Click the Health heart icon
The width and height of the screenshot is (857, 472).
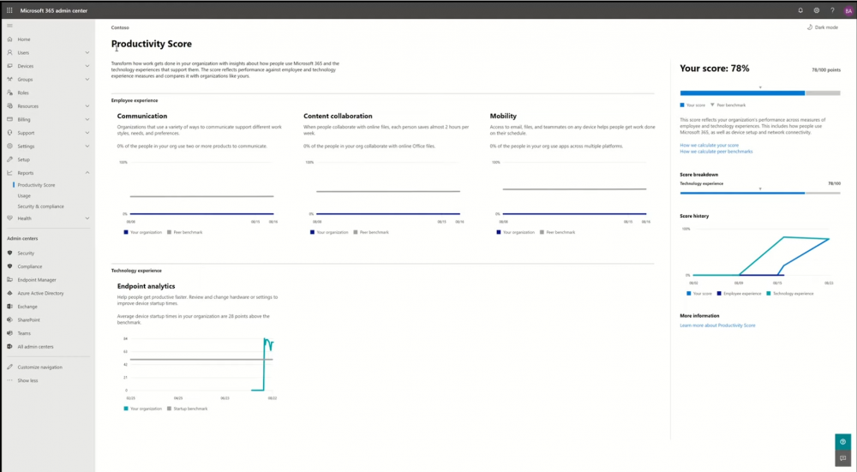click(x=9, y=218)
